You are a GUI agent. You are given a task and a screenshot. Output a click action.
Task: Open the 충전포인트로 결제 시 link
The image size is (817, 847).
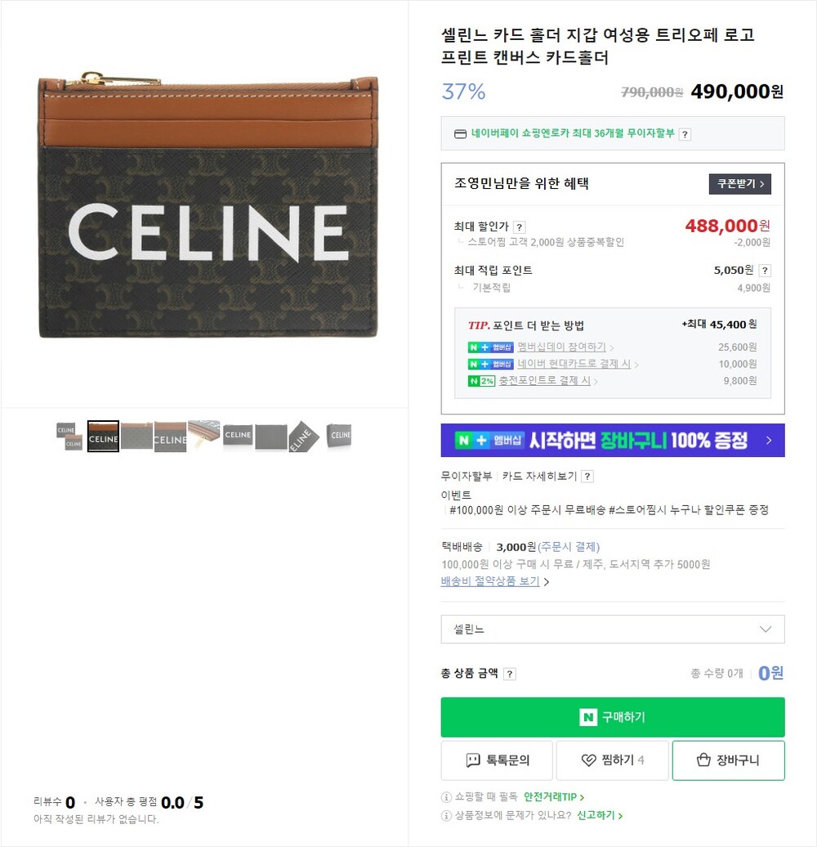tap(557, 381)
